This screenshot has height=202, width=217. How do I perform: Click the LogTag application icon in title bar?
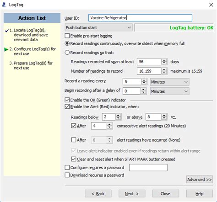coord(4,5)
